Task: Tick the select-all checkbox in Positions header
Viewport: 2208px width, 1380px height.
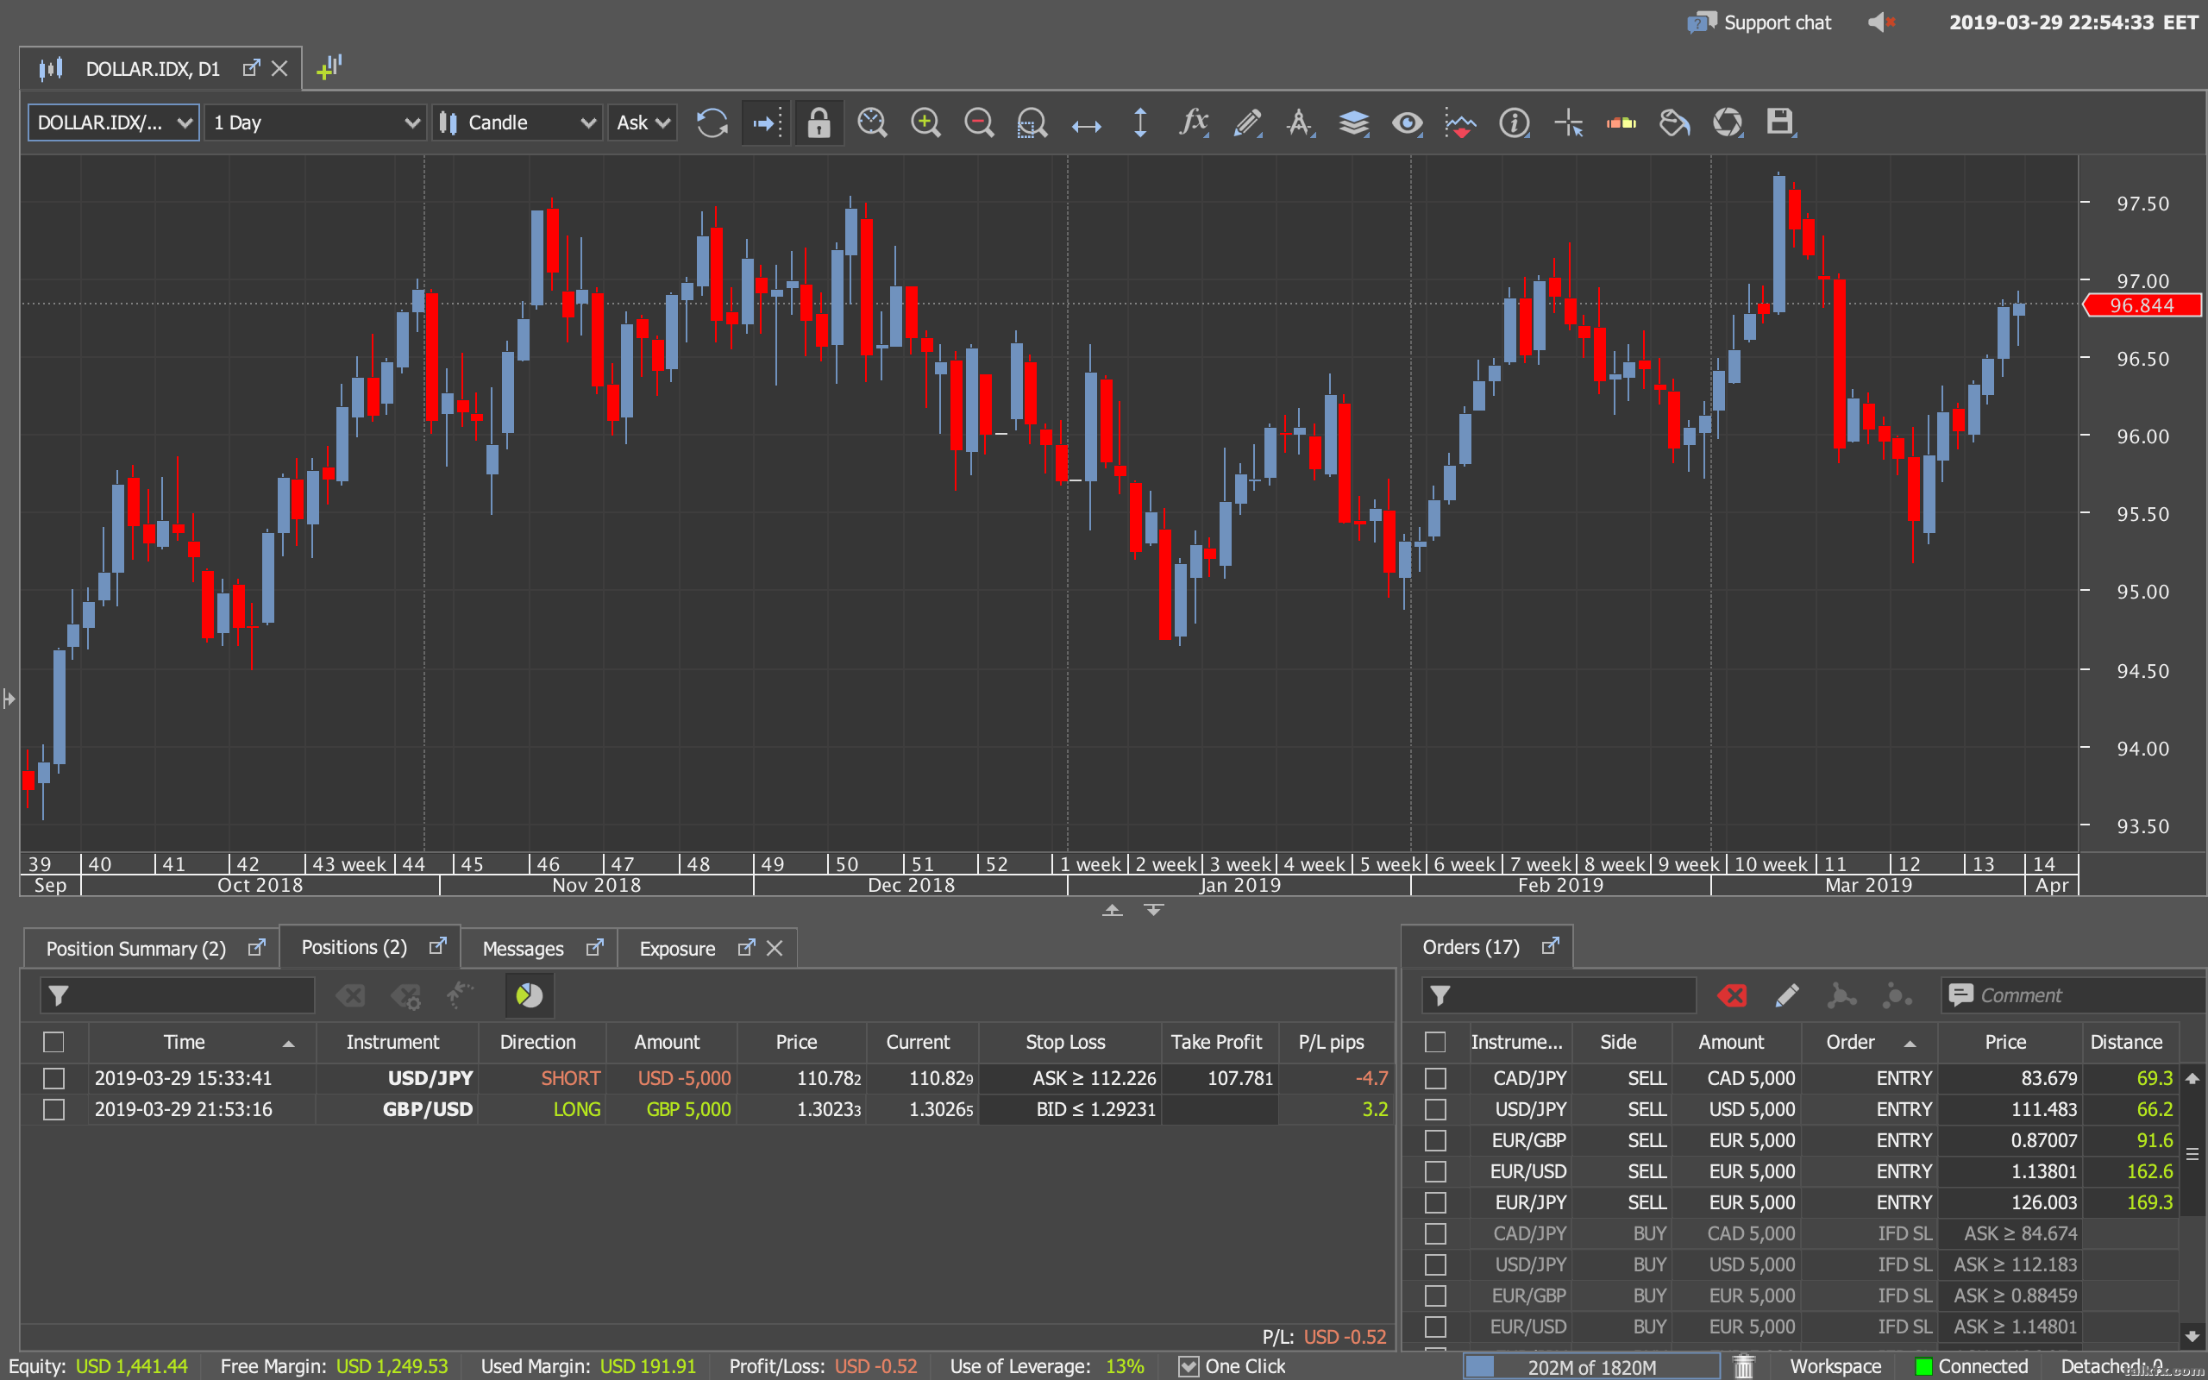Action: click(53, 1041)
